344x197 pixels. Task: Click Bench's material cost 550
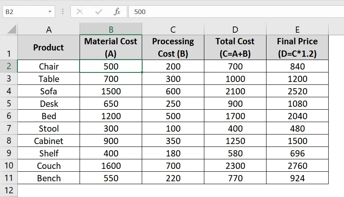[111, 178]
